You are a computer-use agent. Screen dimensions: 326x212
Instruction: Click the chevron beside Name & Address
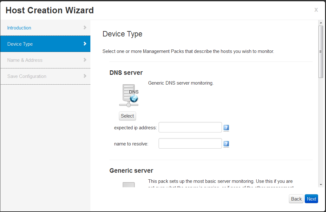tap(85, 60)
